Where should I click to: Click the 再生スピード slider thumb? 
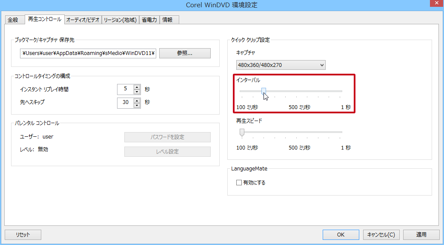[242, 132]
